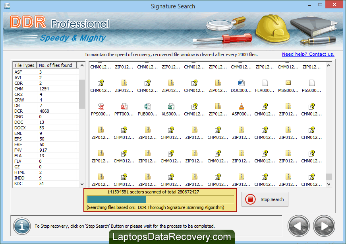Select the PPS000 slideshow file icon
This screenshot has height=244, width=346.
tap(101, 106)
